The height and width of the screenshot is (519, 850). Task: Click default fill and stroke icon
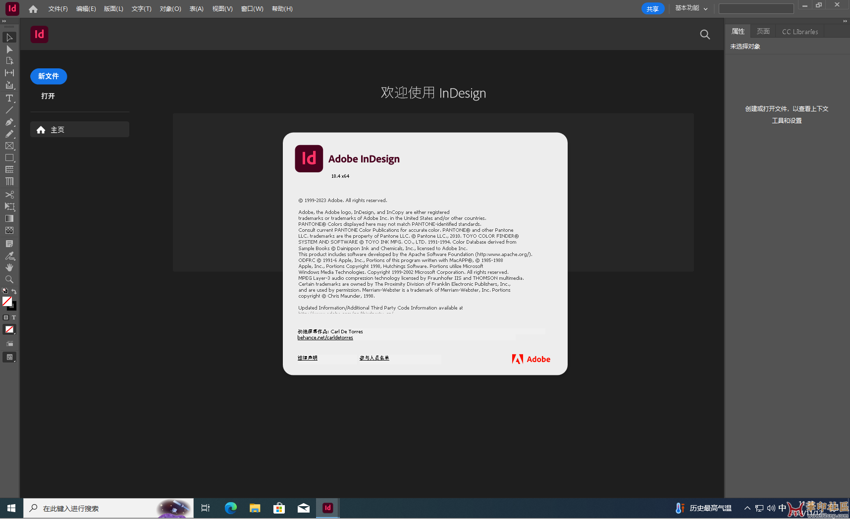(x=5, y=291)
